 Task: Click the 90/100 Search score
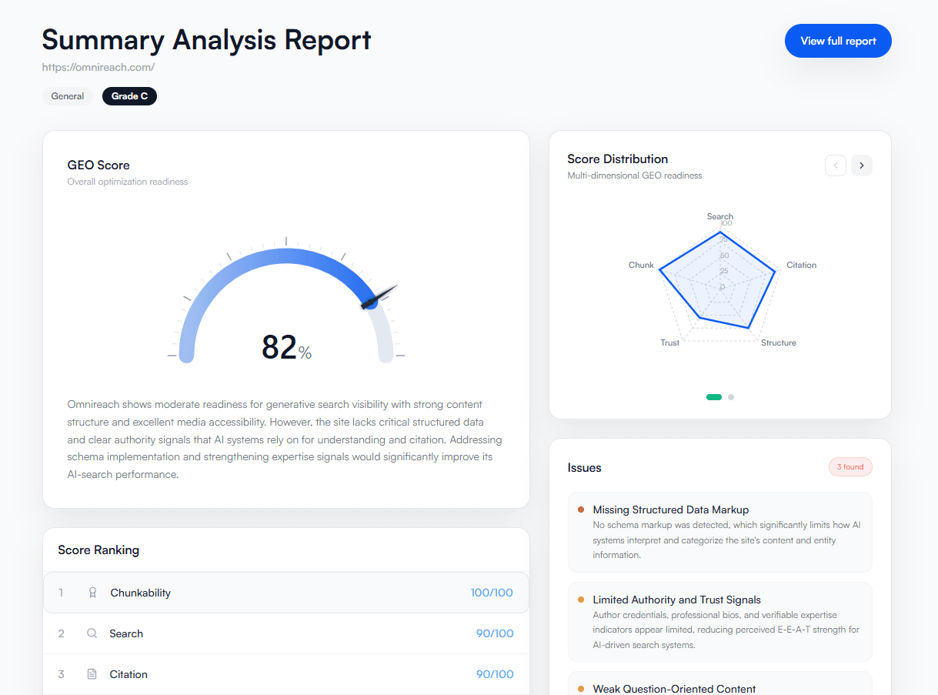coord(495,633)
